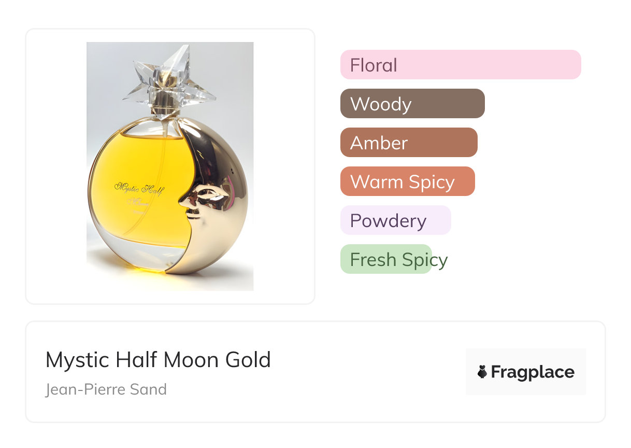Click the lavender Powdery accord bar
The width and height of the screenshot is (631, 448).
click(395, 220)
